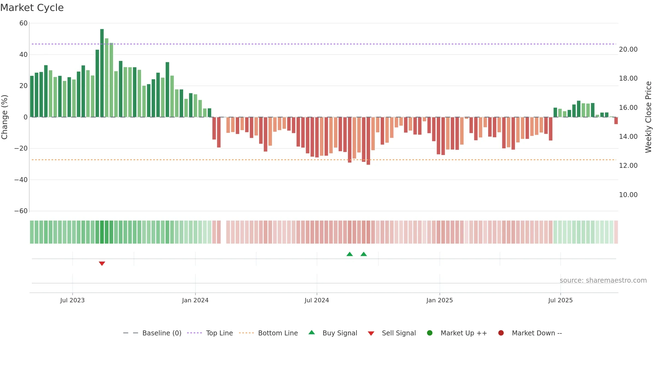The width and height of the screenshot is (656, 369).
Task: Click the Jan 2024 axis label
Action: coord(195,300)
